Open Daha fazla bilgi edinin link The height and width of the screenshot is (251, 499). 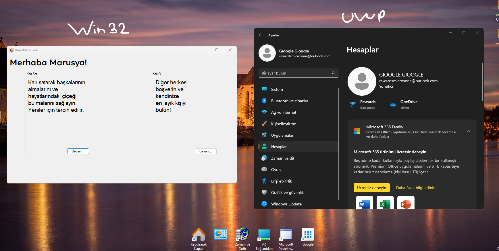tap(416, 188)
